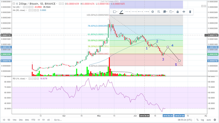Toggle lock on the selected drawing

(178, 12)
